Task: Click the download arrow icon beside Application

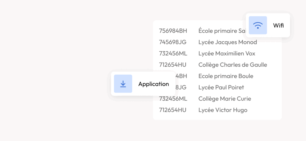Action: click(x=123, y=84)
